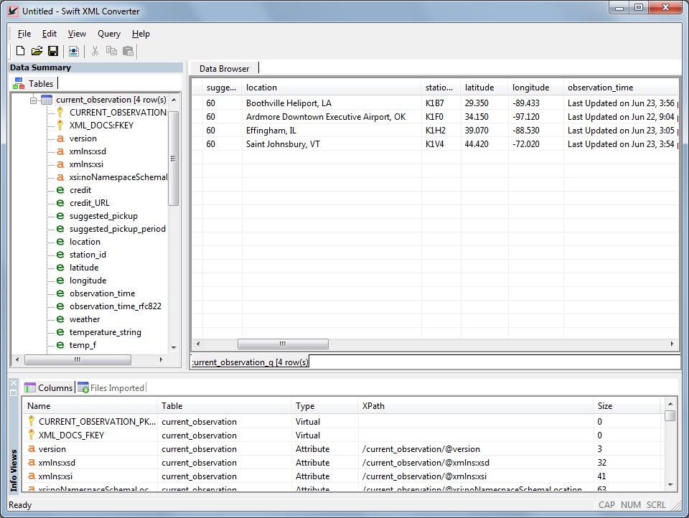Click the data grid horizontal scrollbar thumb
Image resolution: width=689 pixels, height=518 pixels.
pos(283,344)
